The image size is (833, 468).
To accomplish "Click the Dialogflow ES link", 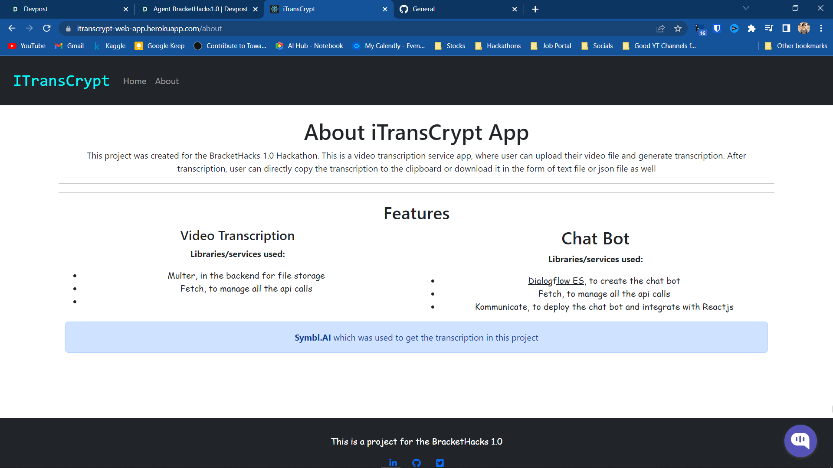I will 556,281.
